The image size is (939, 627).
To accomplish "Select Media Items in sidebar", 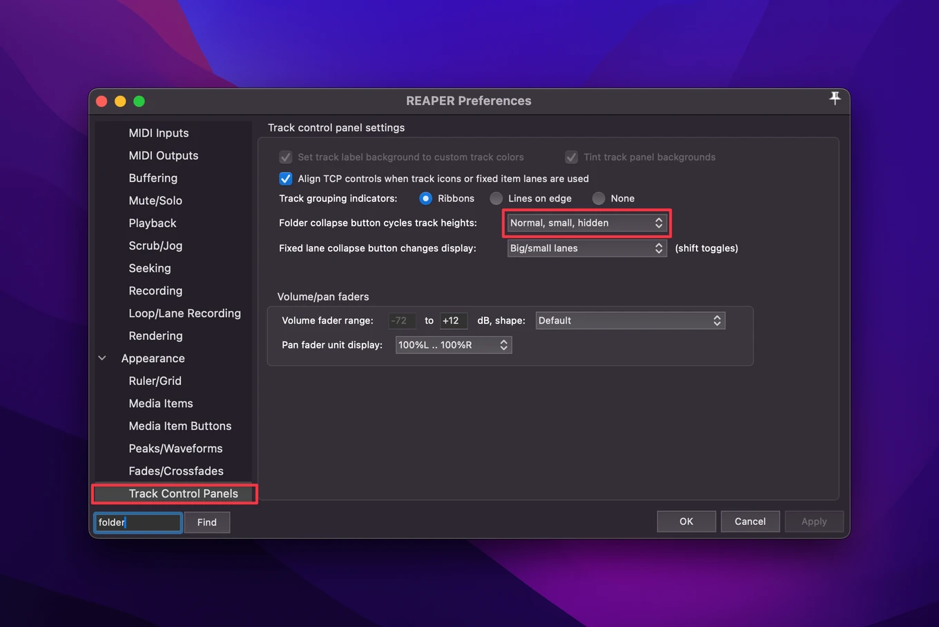I will pos(161,404).
